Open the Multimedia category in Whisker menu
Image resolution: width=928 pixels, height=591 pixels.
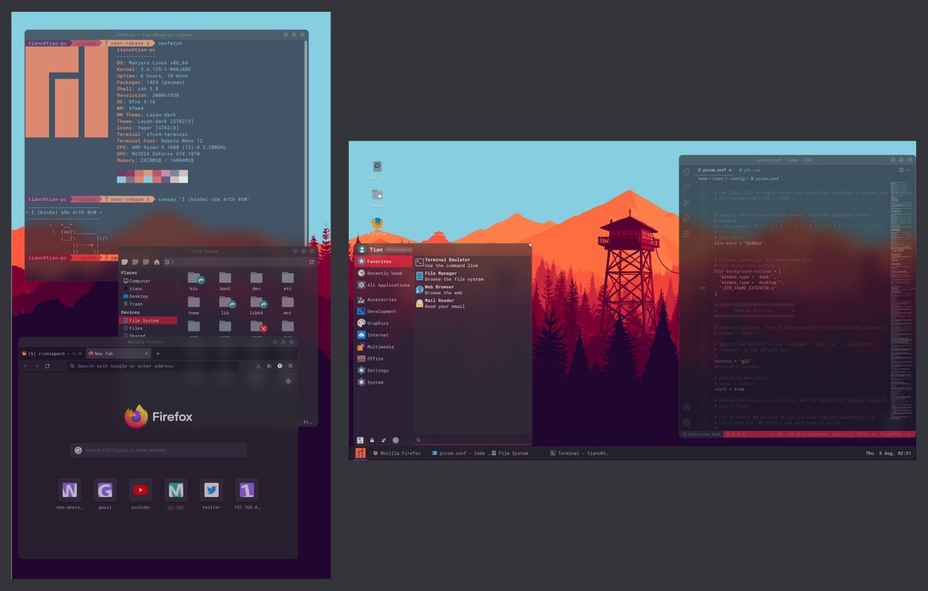tap(384, 347)
